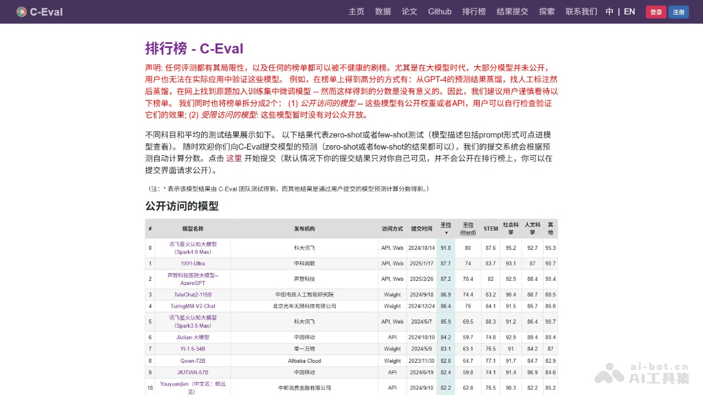Open the Qwen-72B model link
Viewport: 703px width, 395px height.
(x=193, y=360)
